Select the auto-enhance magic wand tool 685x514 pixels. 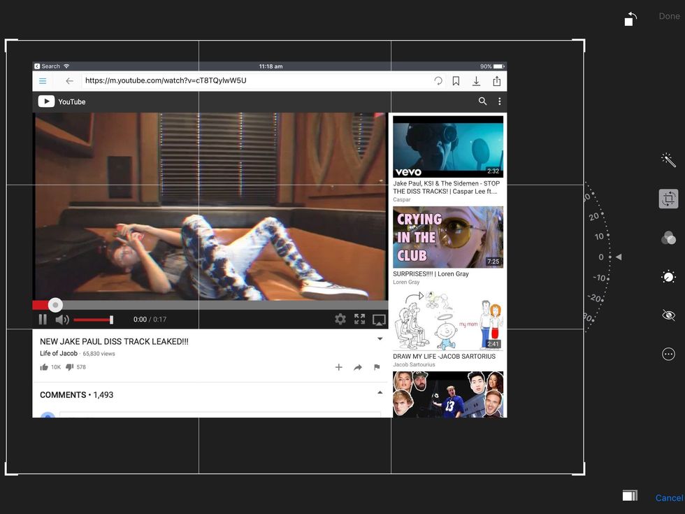(x=668, y=160)
